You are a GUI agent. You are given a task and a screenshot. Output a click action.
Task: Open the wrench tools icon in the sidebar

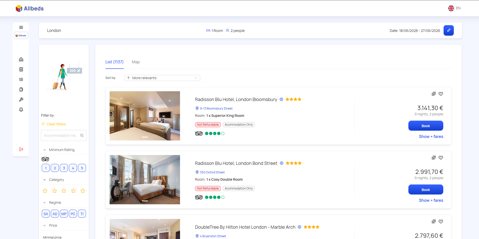[x=21, y=99]
